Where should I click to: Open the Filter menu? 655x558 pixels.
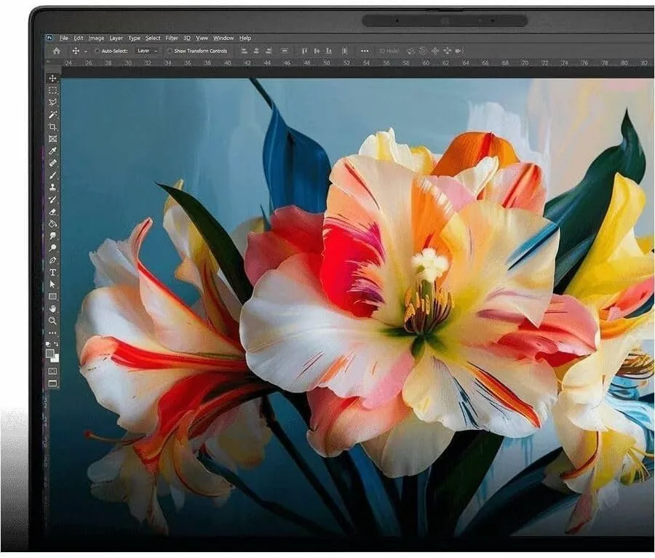point(172,38)
